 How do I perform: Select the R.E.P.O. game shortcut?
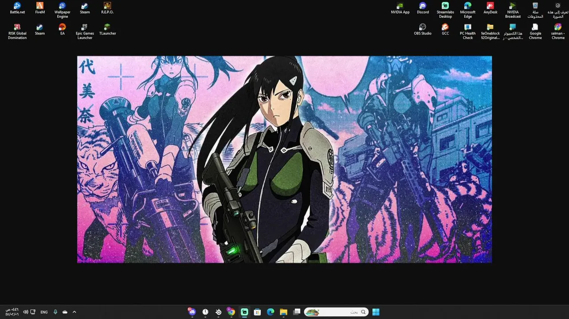pyautogui.click(x=107, y=8)
